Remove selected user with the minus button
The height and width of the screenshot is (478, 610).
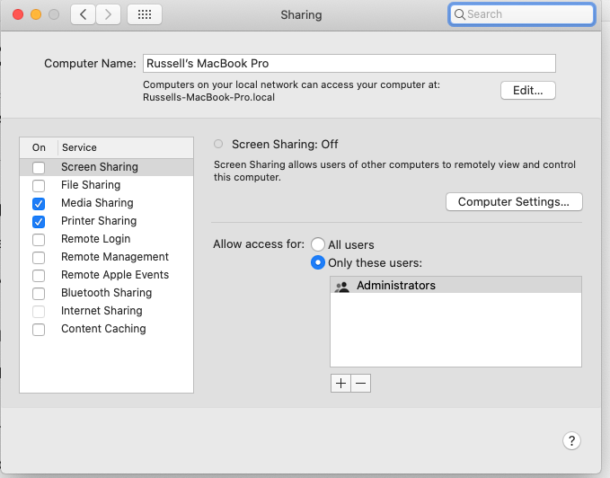coord(360,383)
